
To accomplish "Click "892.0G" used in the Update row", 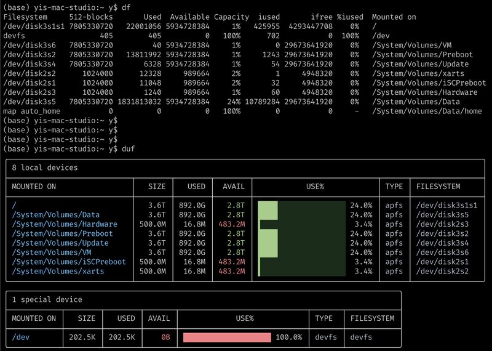I will (192, 243).
